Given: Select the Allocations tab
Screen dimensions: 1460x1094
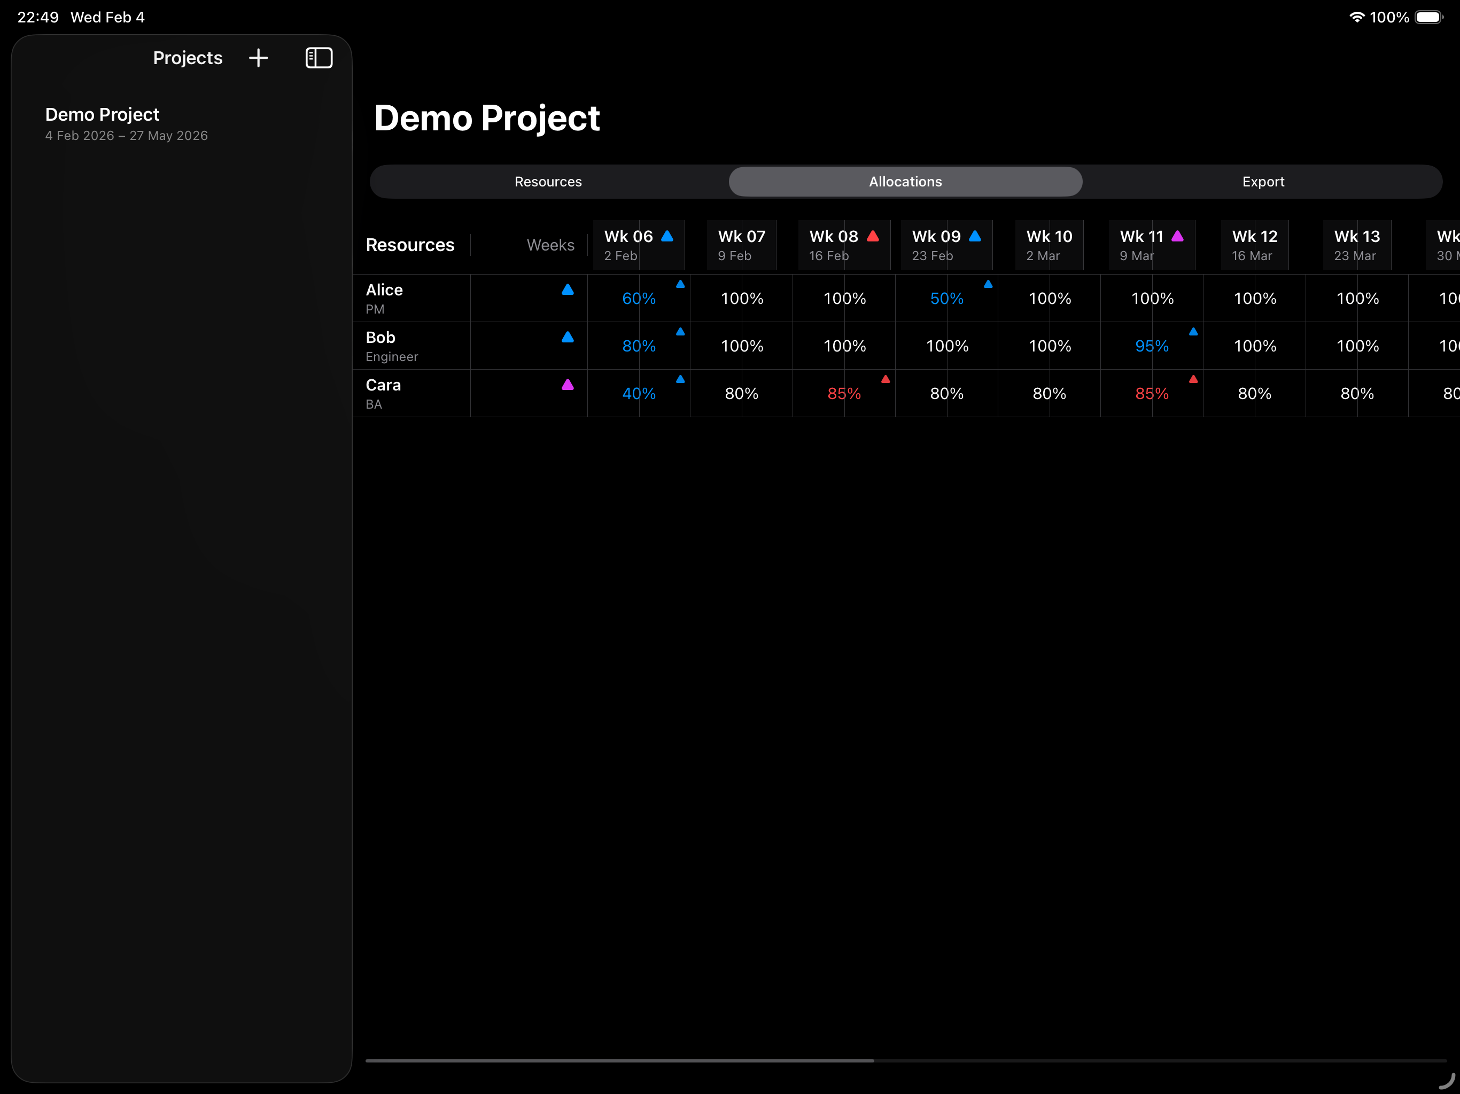Looking at the screenshot, I should point(905,182).
